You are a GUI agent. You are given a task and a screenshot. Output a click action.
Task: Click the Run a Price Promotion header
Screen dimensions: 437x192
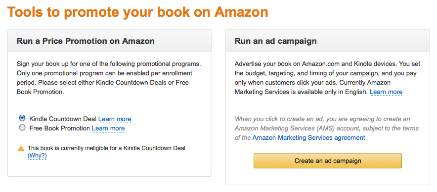(86, 41)
